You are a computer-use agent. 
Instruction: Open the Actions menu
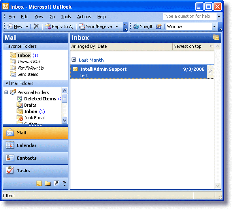84,17
